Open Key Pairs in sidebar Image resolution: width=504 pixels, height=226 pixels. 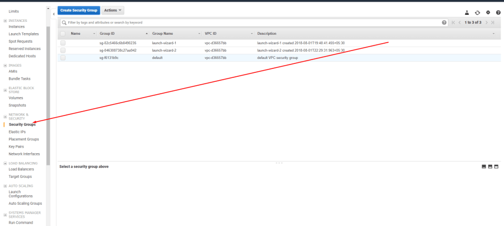16,146
